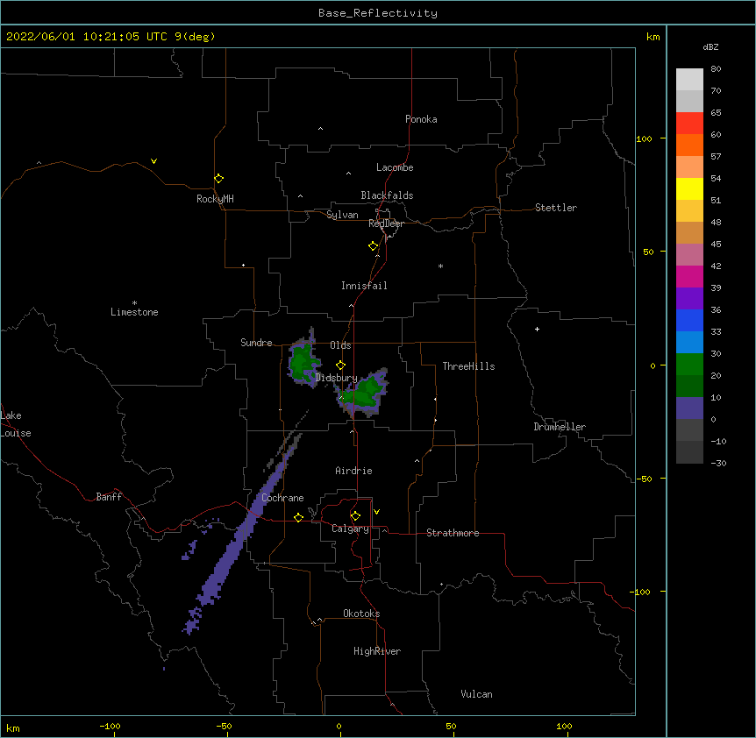Select the green 30 dBZ color swatch
The image size is (756, 738).
[689, 365]
